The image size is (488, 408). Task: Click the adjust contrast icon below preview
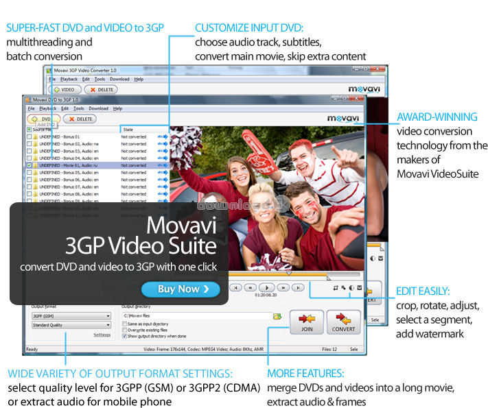click(x=351, y=287)
